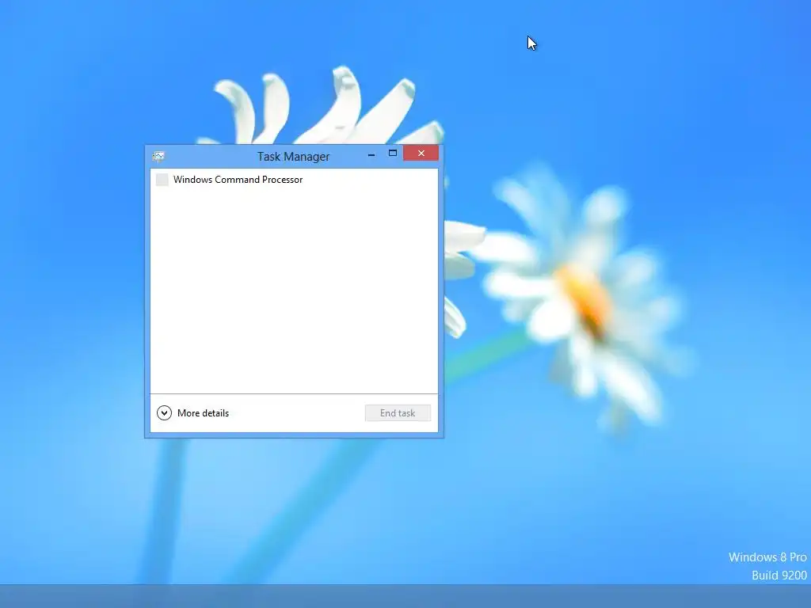Close the Task Manager window

421,153
